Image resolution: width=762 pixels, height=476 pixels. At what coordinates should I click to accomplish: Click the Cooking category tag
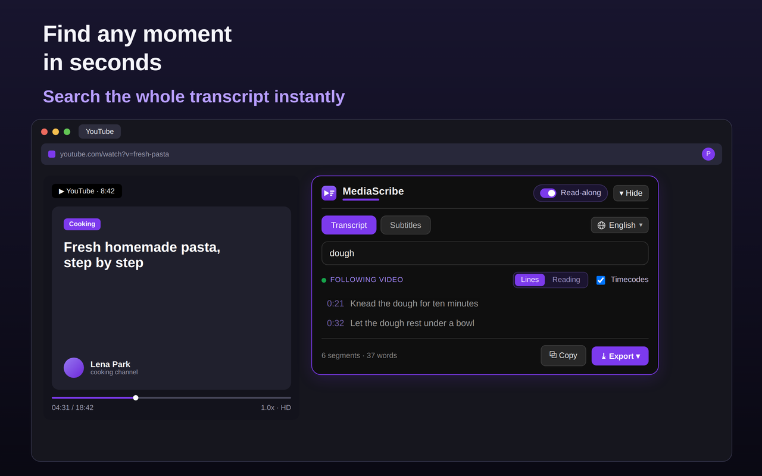[x=82, y=224]
